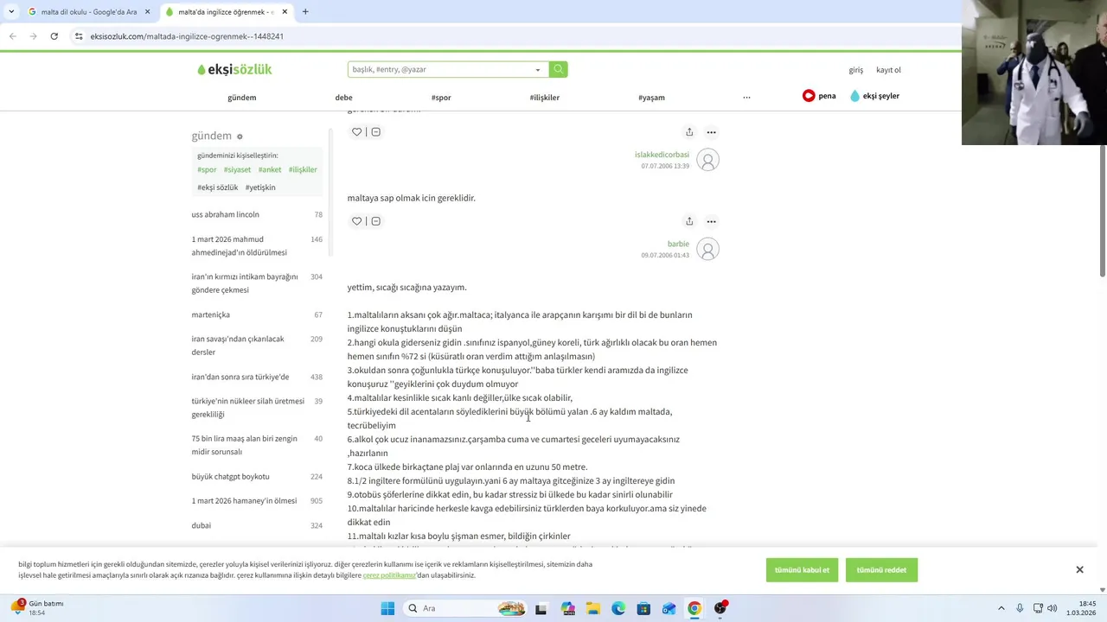Open Microsoft Edge from the taskbar

618,608
